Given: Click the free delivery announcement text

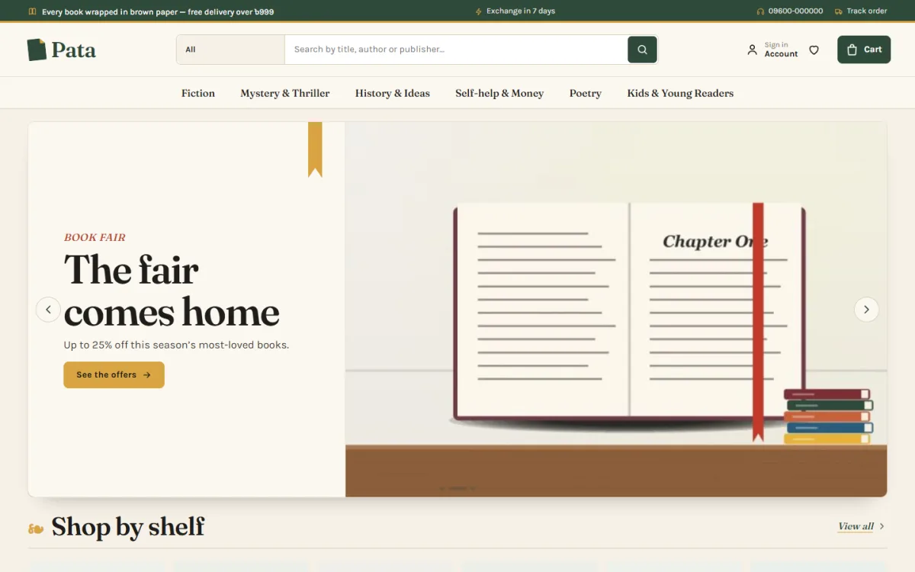Looking at the screenshot, I should 158,11.
